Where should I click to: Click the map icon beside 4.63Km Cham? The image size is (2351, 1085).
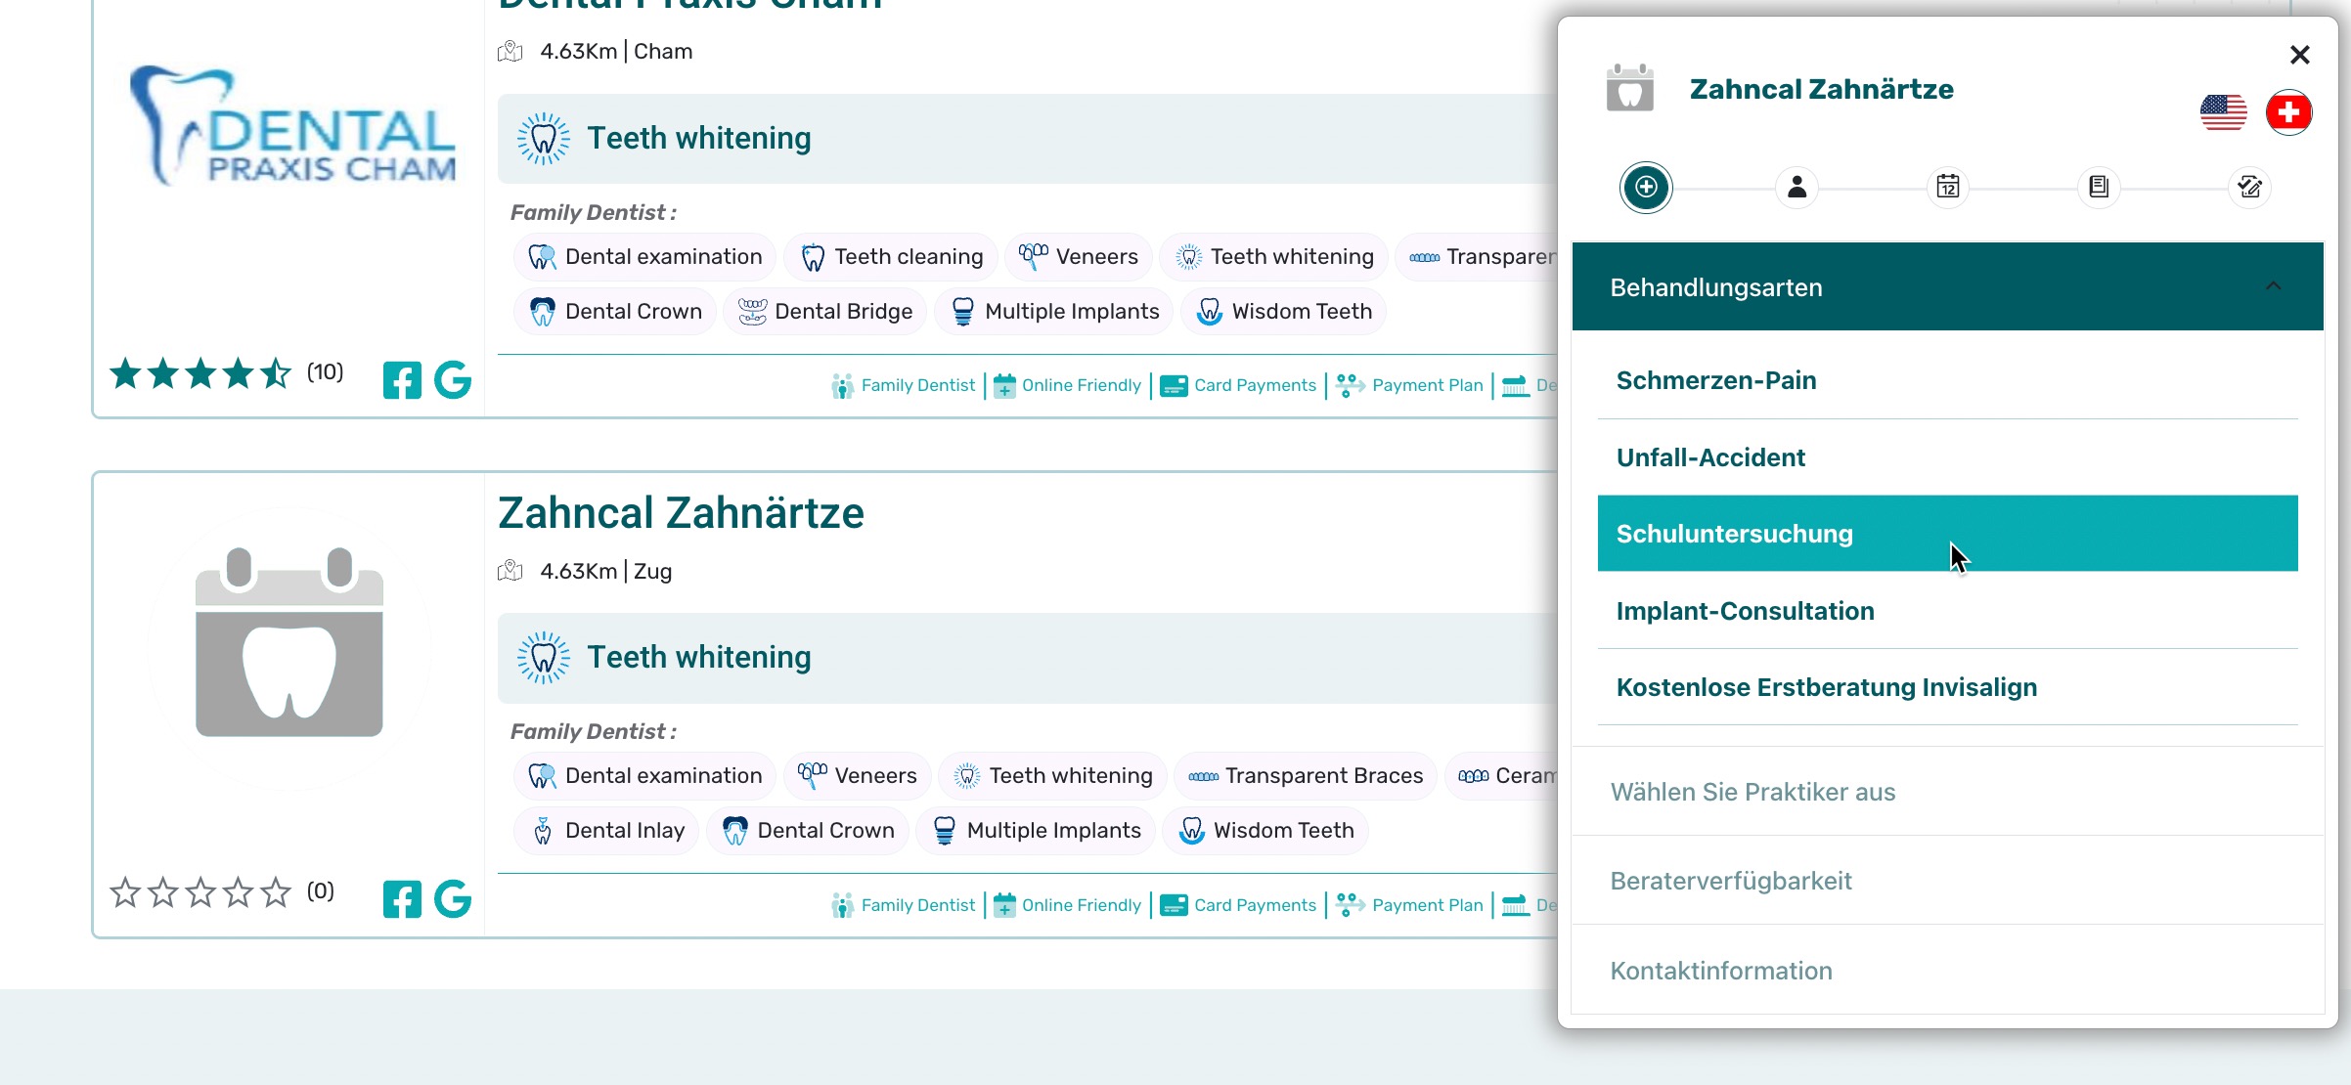pyautogui.click(x=510, y=51)
